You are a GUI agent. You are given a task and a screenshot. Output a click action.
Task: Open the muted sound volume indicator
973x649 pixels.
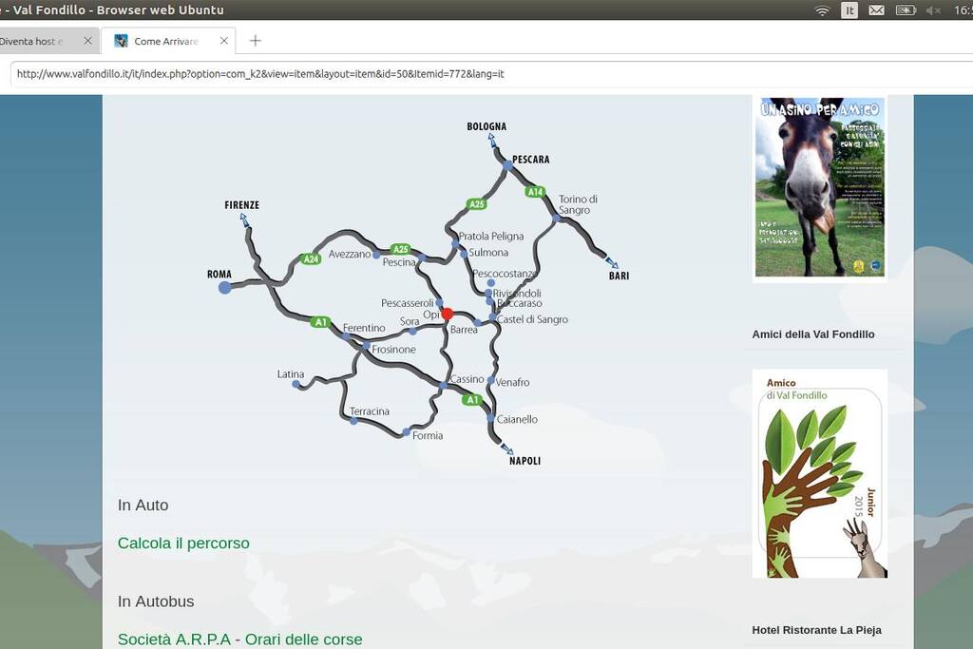point(933,10)
